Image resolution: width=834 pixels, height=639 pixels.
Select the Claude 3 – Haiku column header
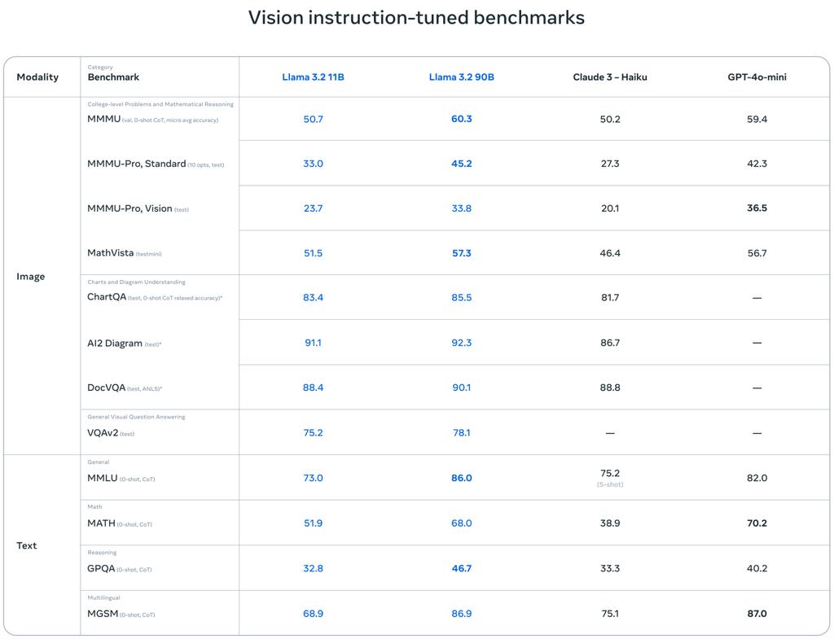[609, 77]
